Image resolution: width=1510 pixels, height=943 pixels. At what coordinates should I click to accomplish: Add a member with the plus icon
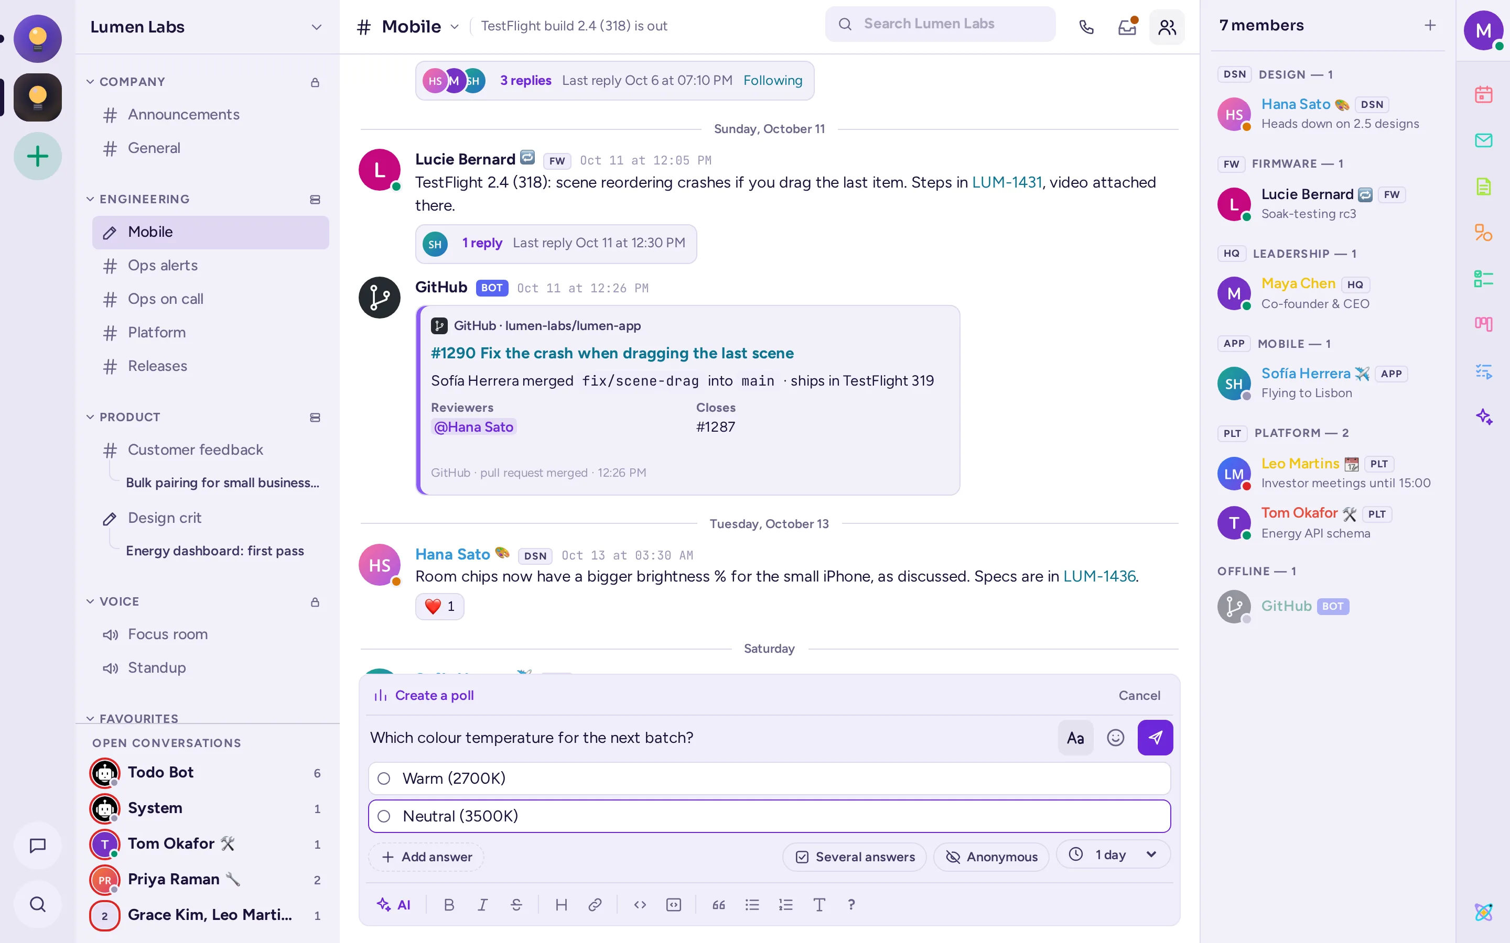[x=1429, y=26]
